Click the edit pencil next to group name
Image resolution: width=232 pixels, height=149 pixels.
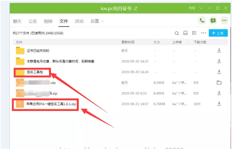pos(136,8)
